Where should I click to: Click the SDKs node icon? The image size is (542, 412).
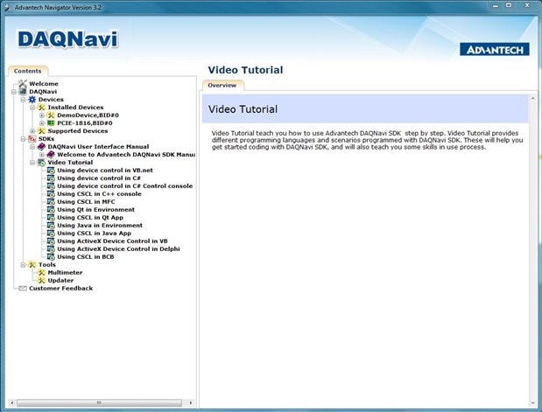click(32, 139)
